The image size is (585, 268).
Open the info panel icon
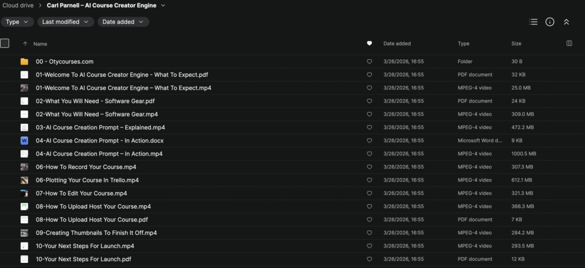click(x=550, y=22)
